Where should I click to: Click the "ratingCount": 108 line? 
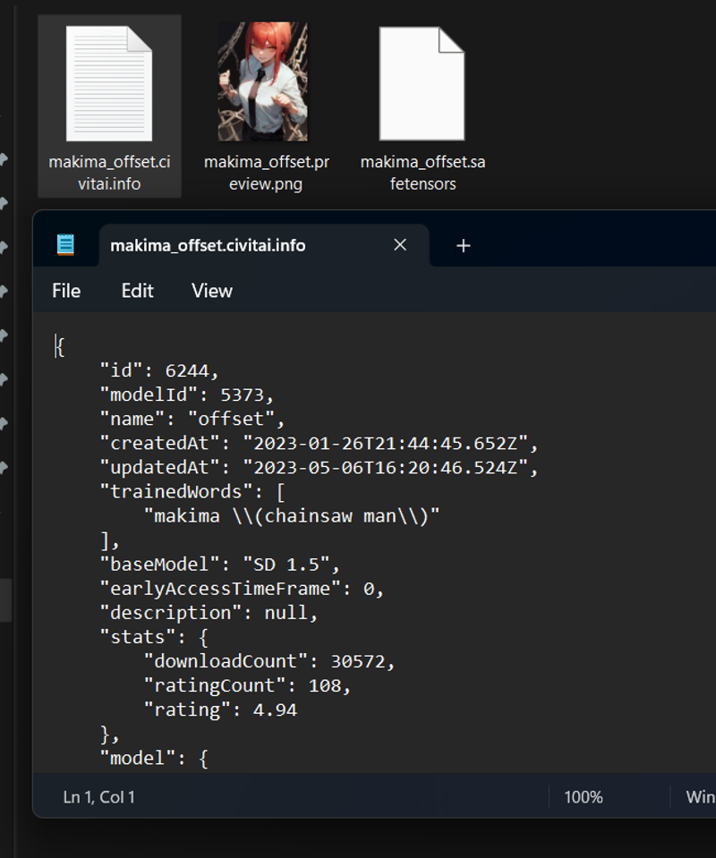click(x=247, y=685)
